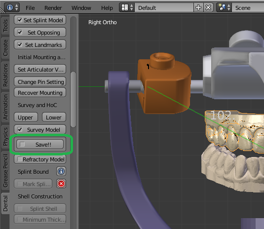The height and width of the screenshot is (229, 264).
Task: Toggle the Save!! checkbox
Action: (x=22, y=144)
